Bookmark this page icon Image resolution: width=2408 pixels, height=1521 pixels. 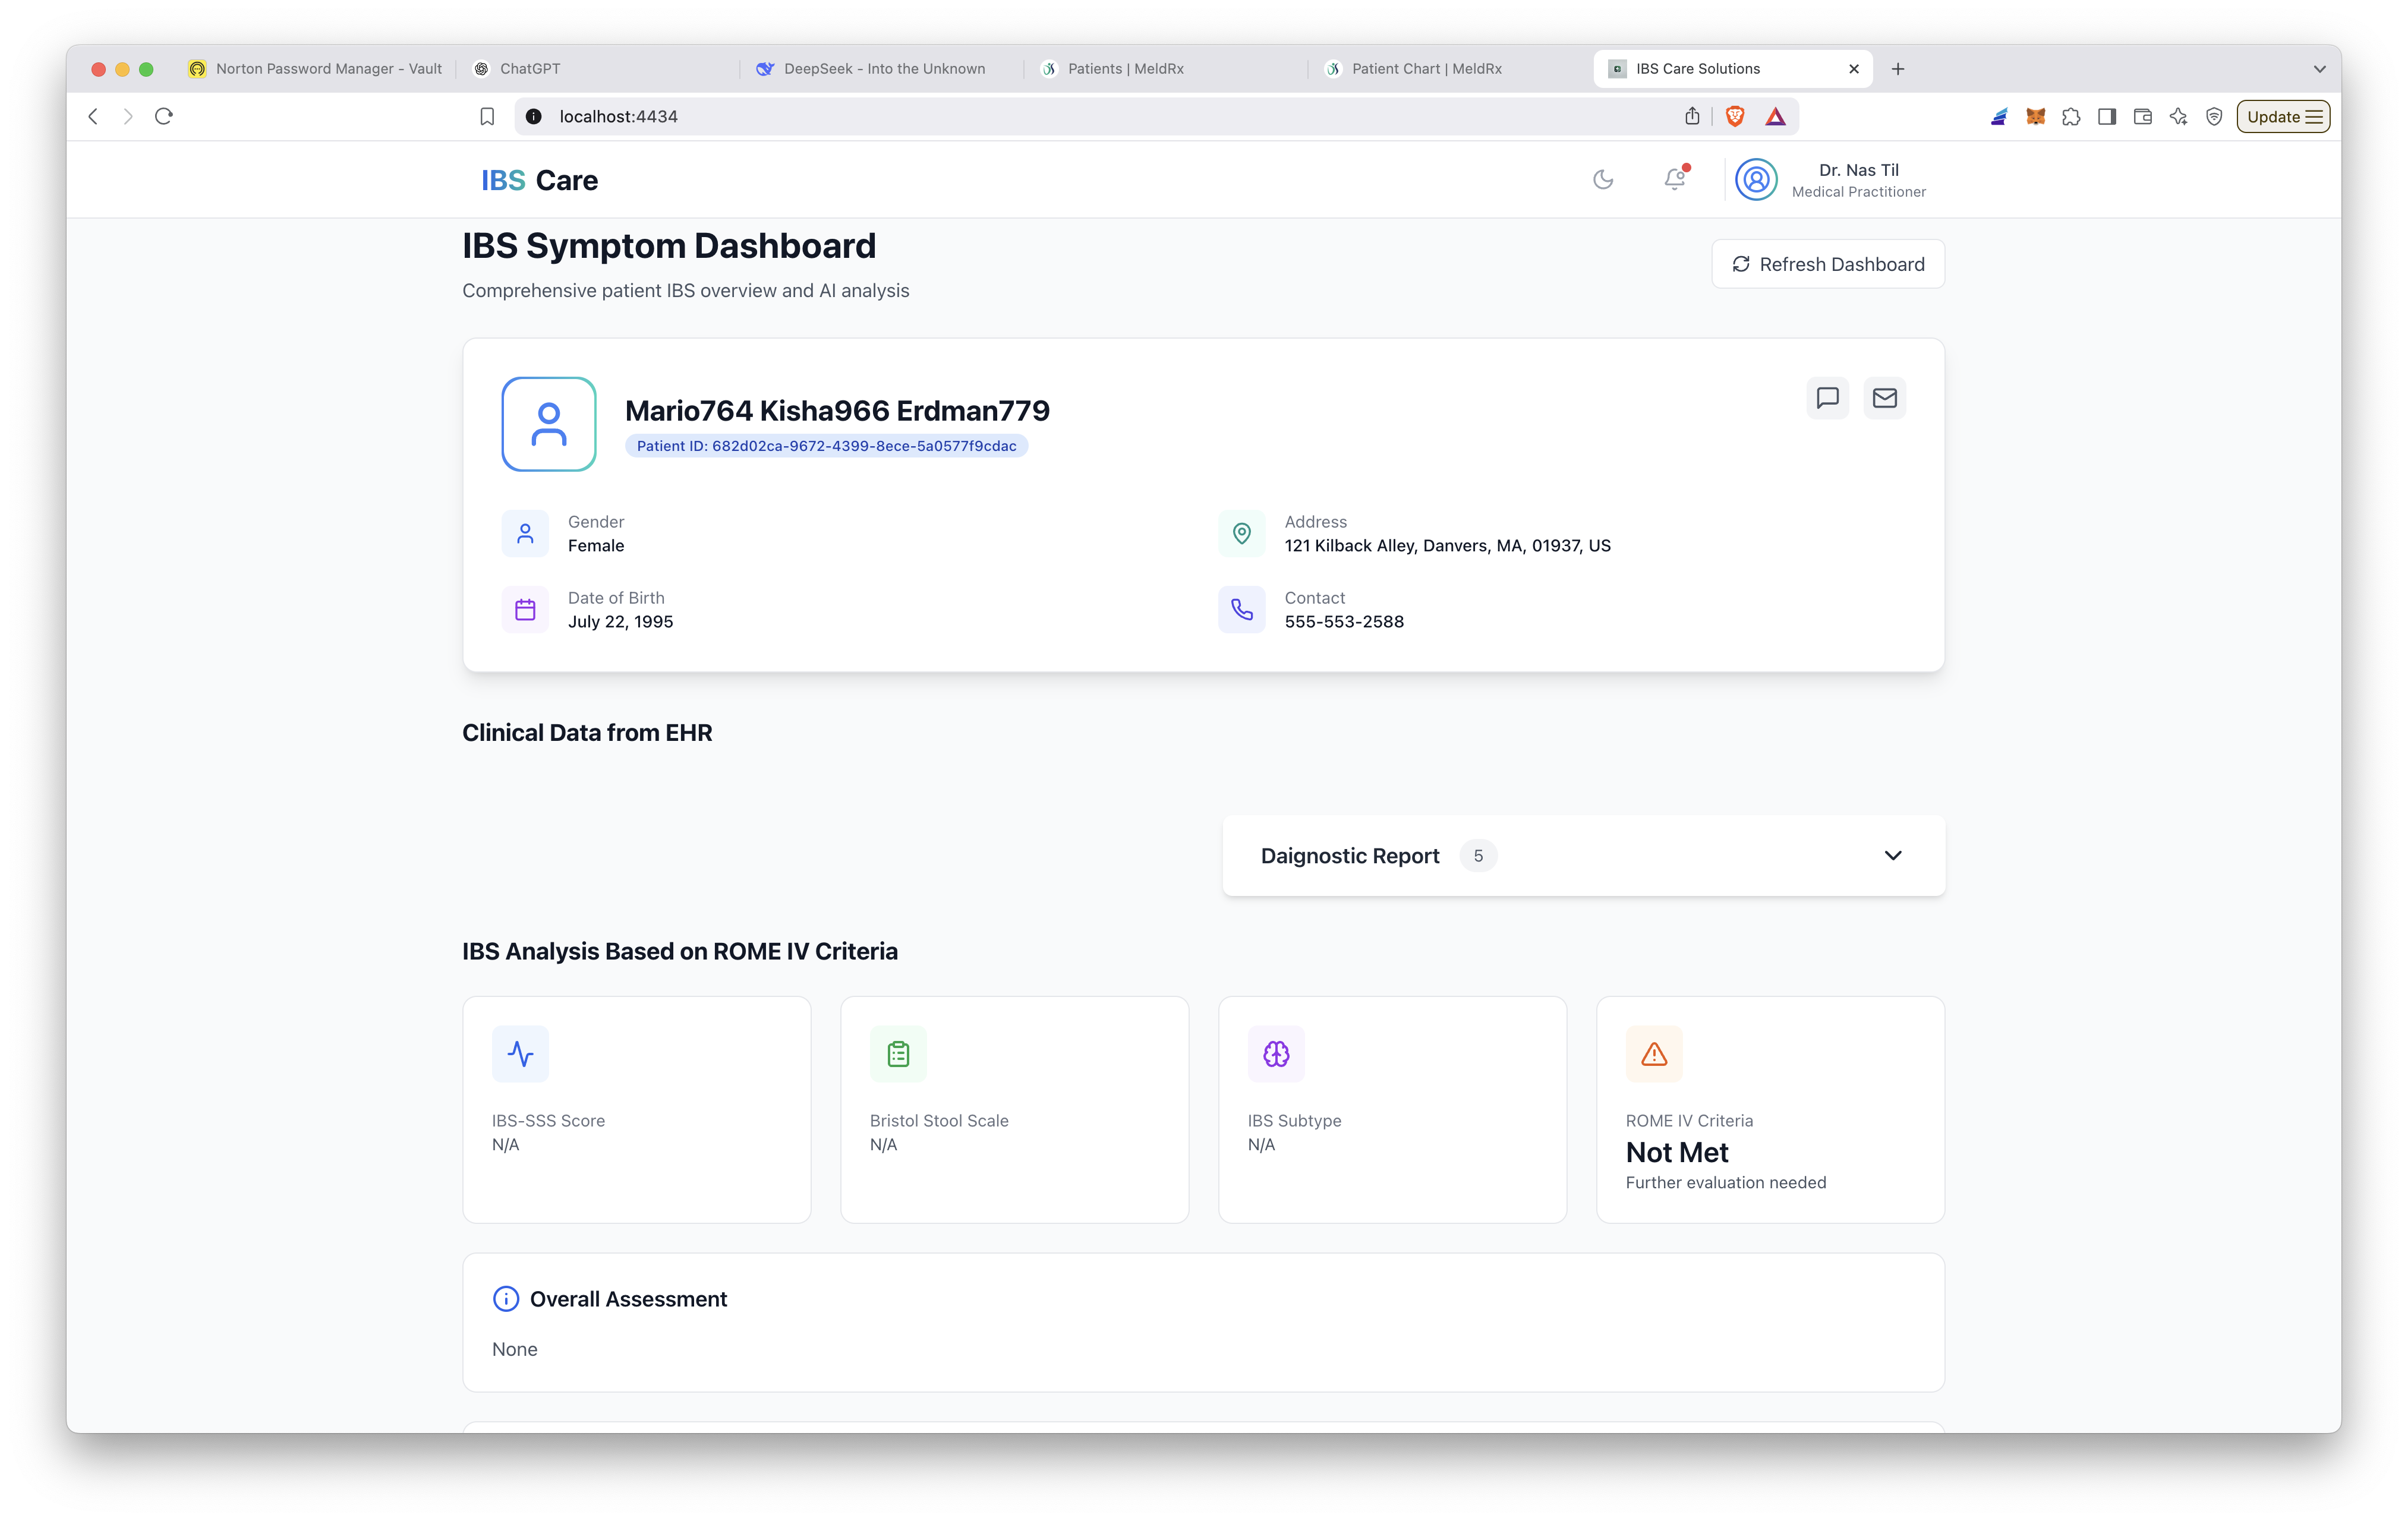tap(487, 117)
